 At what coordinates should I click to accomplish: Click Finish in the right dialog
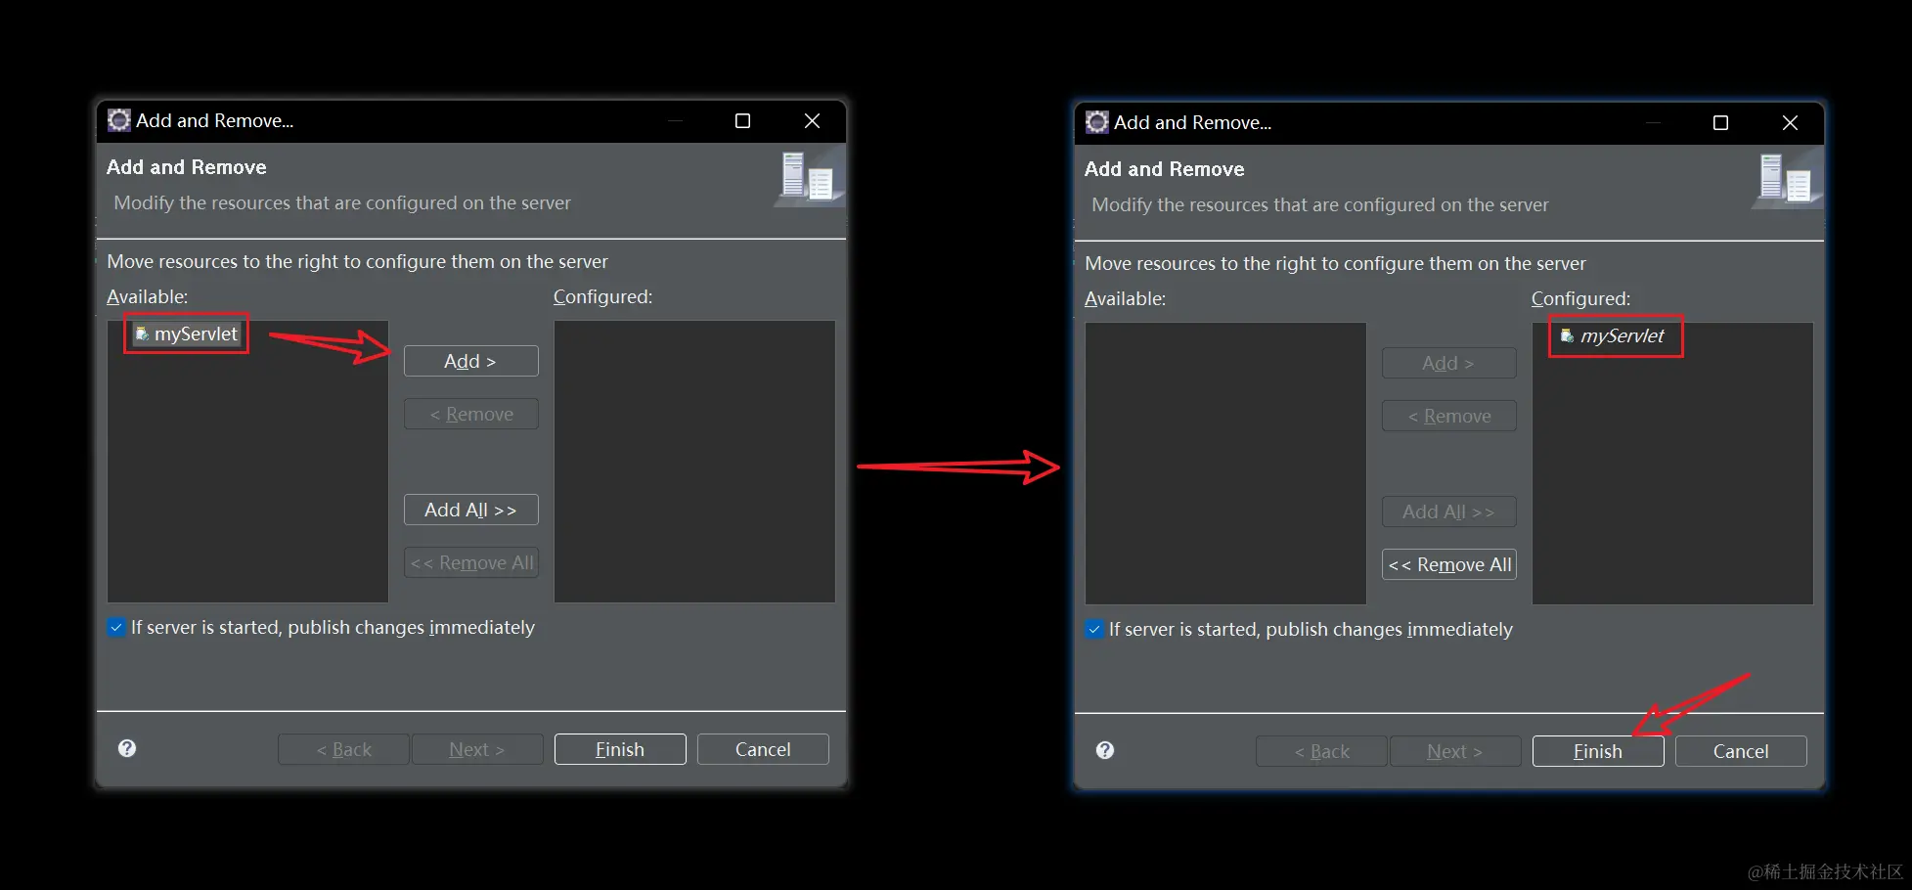[x=1598, y=751]
